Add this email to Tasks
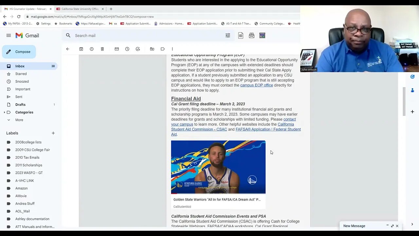 click(138, 49)
